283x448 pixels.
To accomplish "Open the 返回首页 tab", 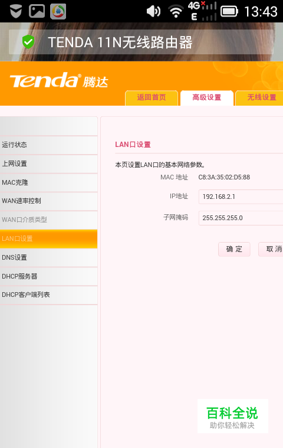I will (152, 98).
